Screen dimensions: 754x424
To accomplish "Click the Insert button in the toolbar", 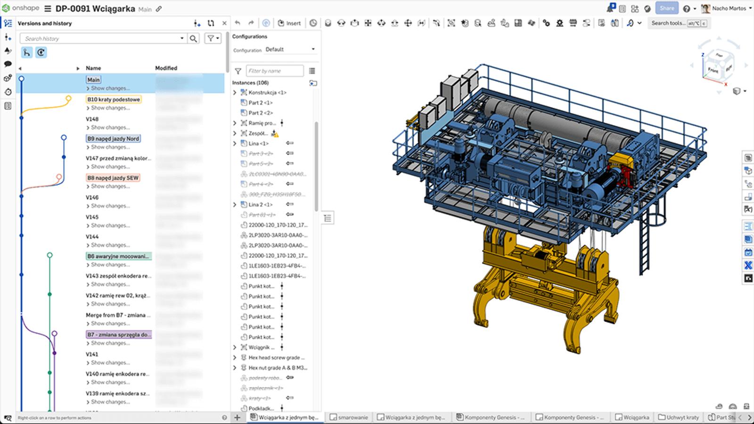I will point(289,23).
